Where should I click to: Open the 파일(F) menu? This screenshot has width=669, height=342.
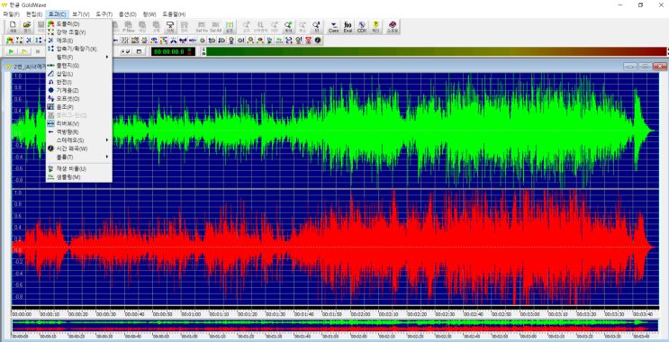coord(11,14)
